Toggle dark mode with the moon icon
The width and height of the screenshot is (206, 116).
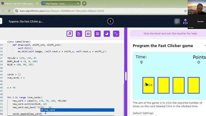(107, 34)
